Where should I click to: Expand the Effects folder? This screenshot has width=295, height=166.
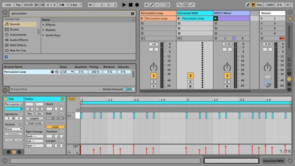point(43,25)
